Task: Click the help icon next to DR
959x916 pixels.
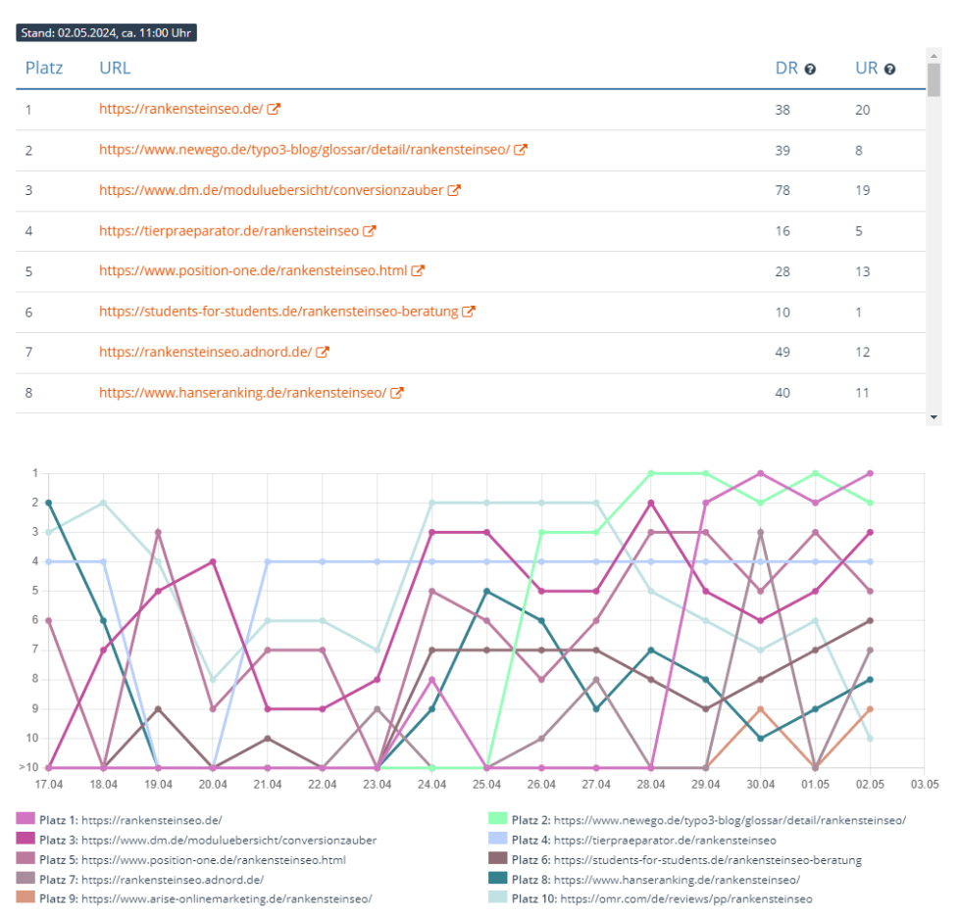Action: (810, 70)
